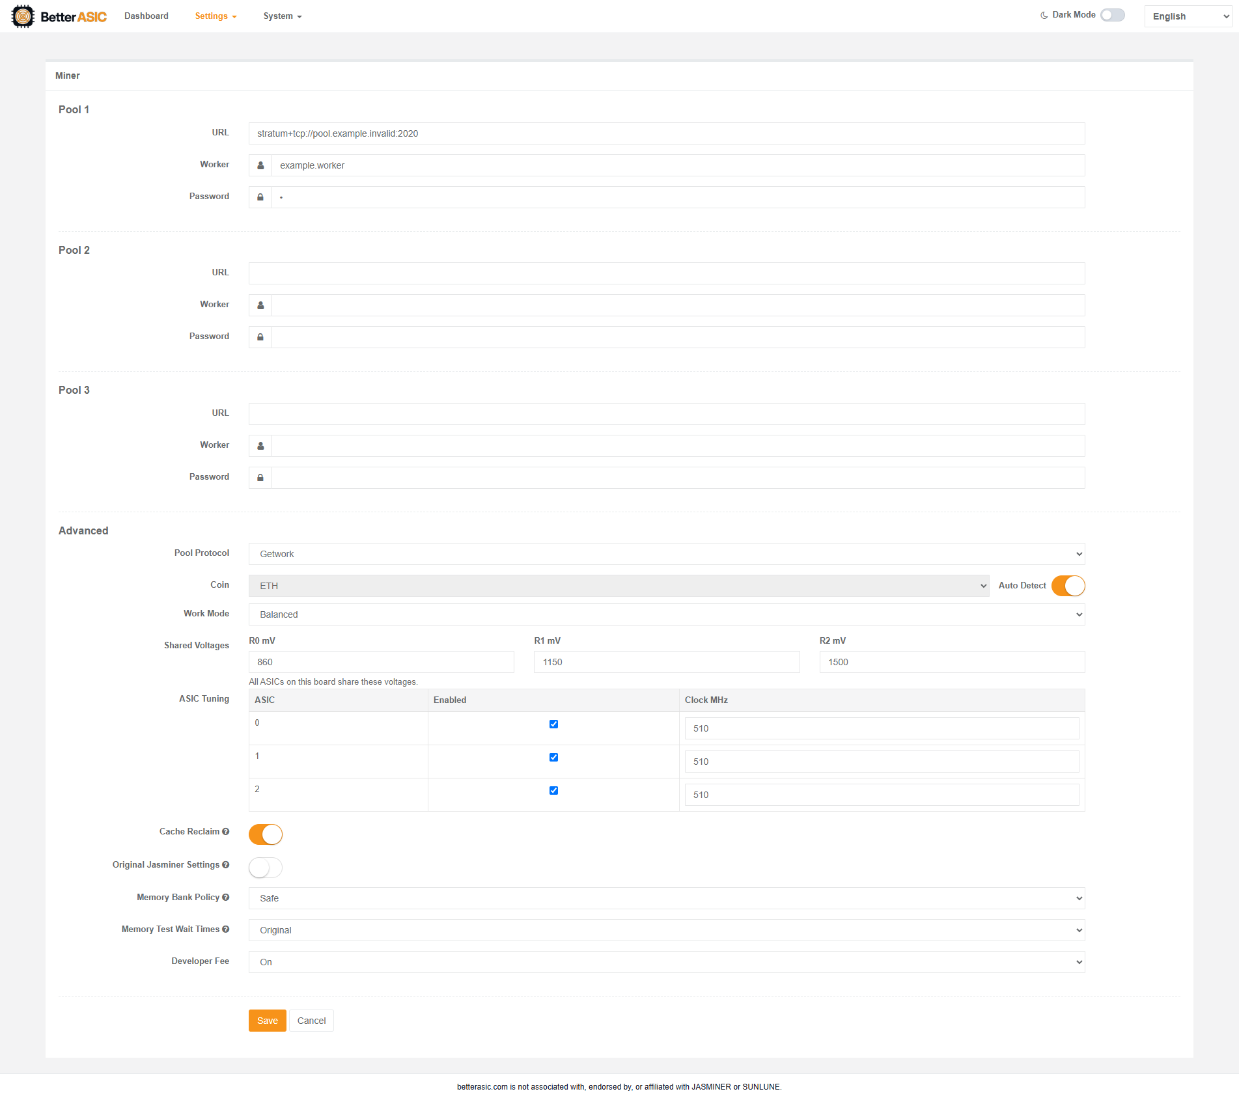Click the Original Jasminer Settings help icon
Screen dimensions: 1239x1100
point(226,865)
